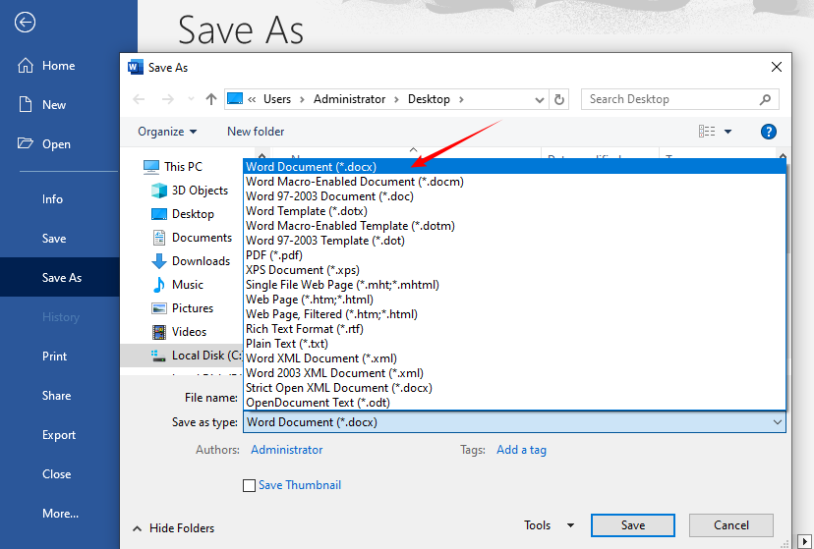
Task: Select Downloads in the navigation tree
Action: coord(191,261)
